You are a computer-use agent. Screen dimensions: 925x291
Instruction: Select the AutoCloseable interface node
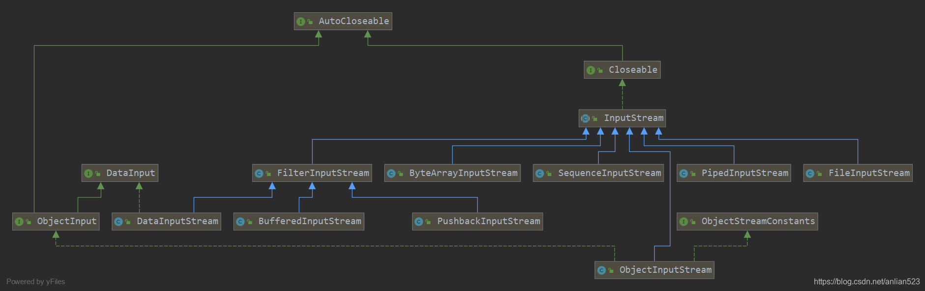click(343, 21)
